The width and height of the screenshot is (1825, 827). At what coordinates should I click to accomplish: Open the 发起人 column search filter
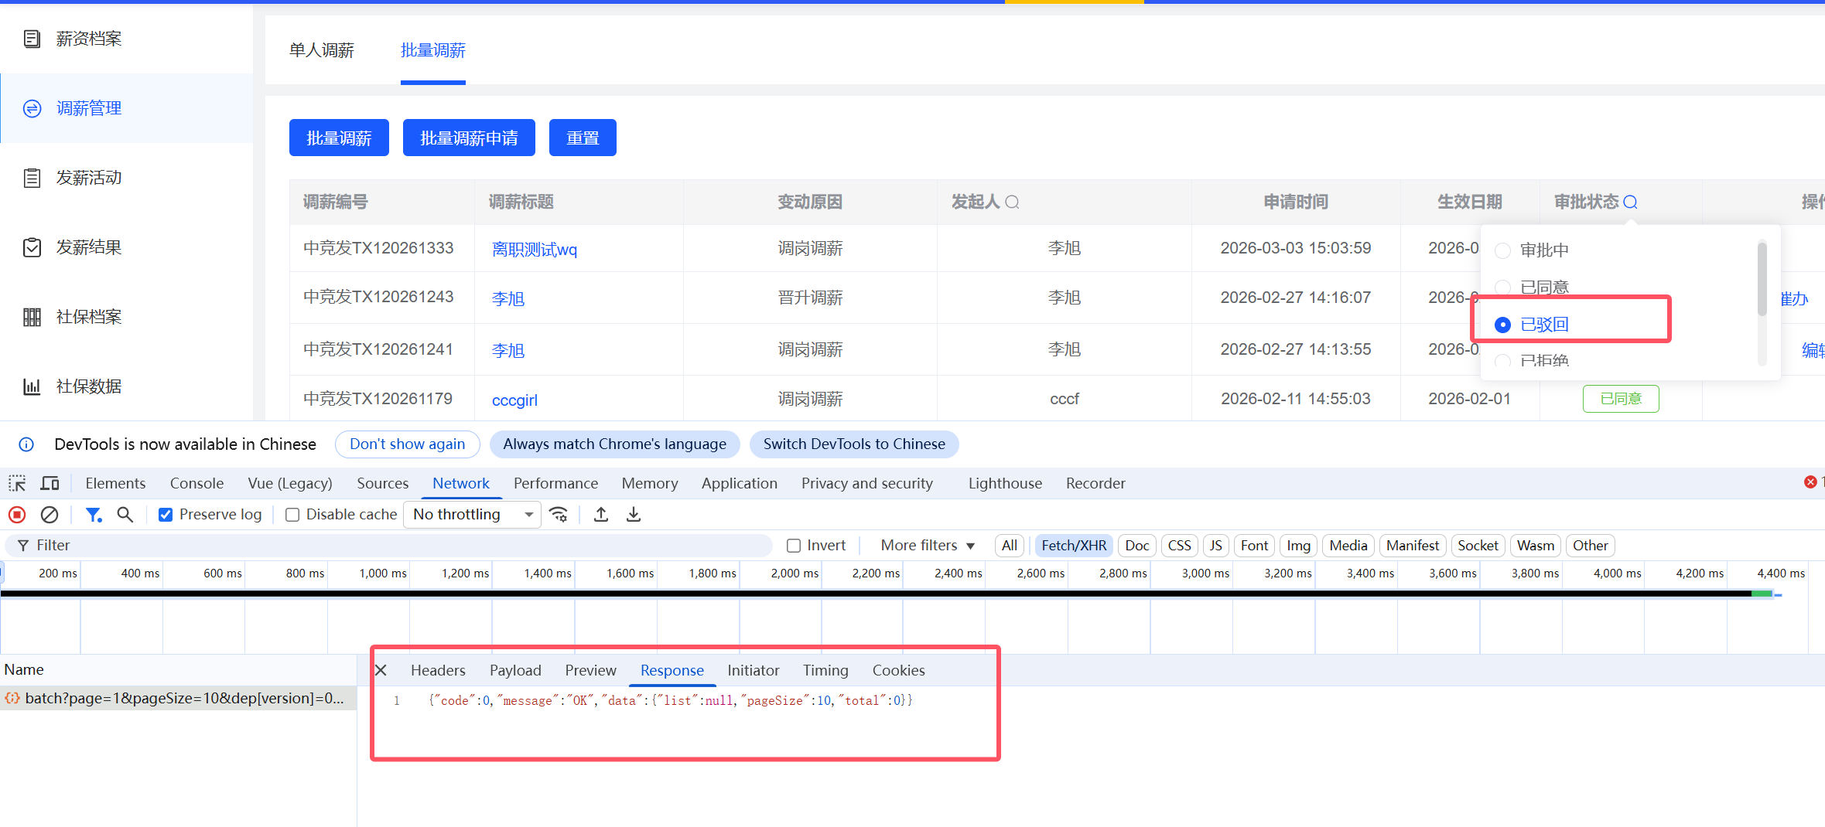pyautogui.click(x=1012, y=202)
